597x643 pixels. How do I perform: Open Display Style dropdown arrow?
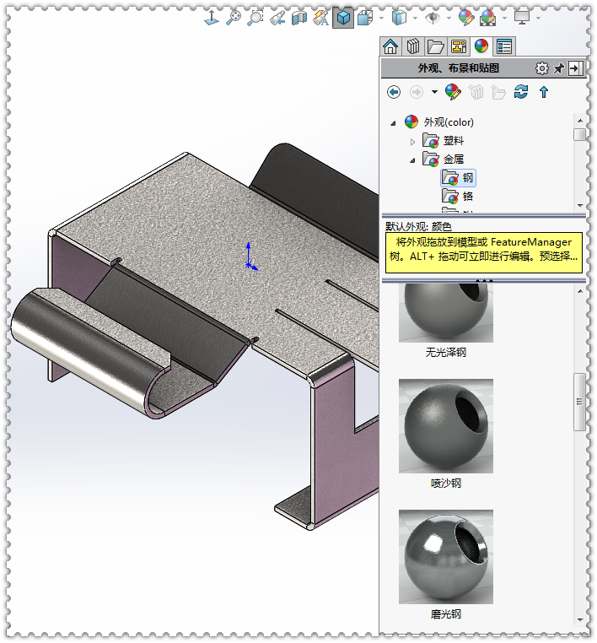tap(415, 18)
